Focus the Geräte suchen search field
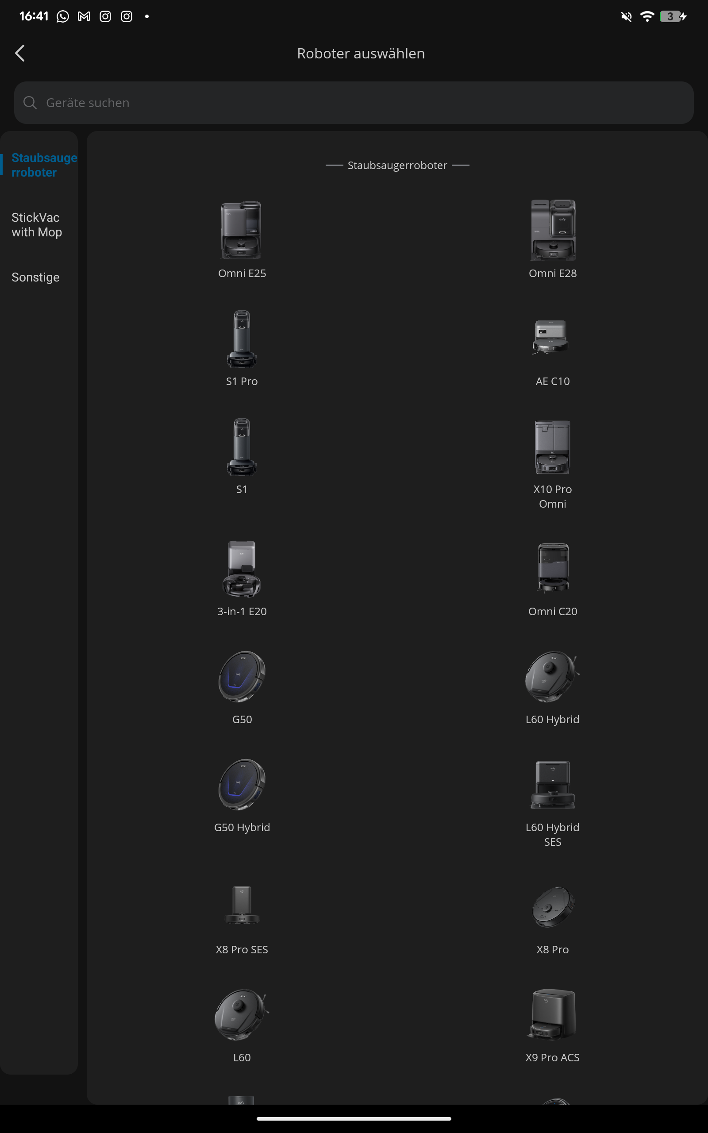708x1133 pixels. pyautogui.click(x=354, y=103)
